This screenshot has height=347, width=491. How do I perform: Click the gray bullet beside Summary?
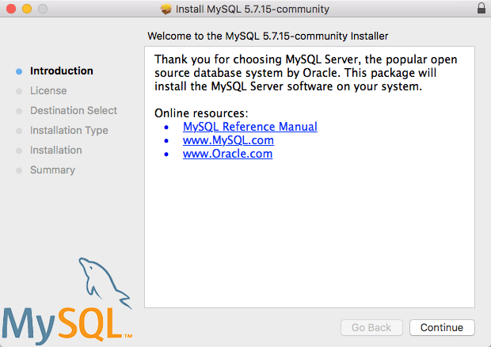[x=19, y=170]
